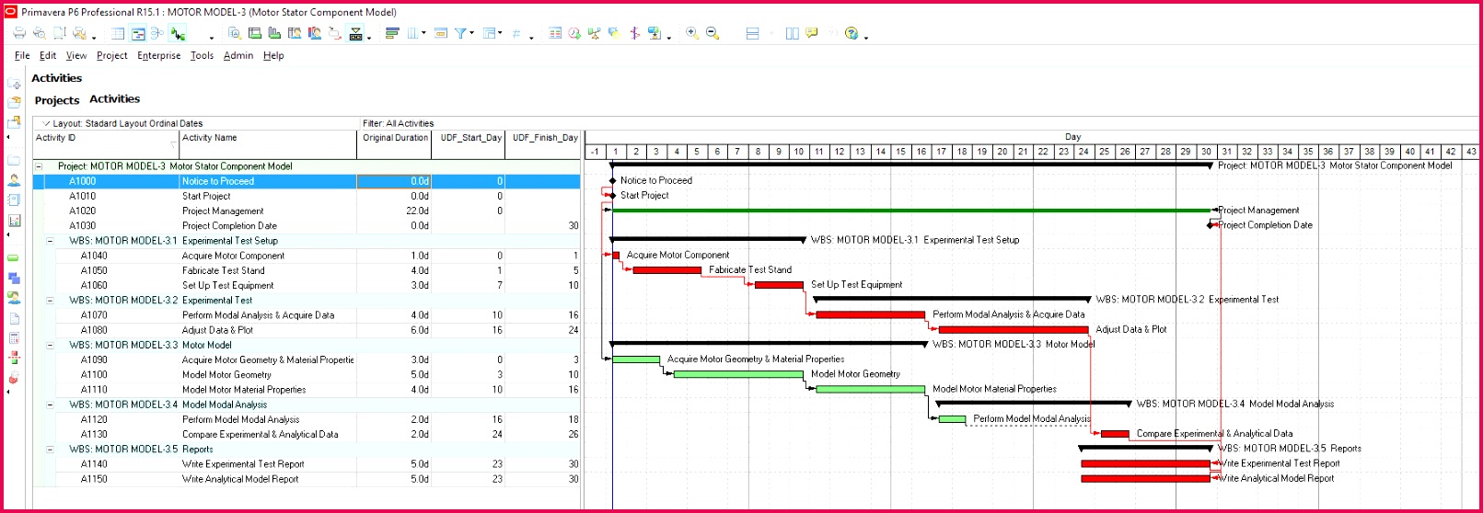Select activity row A1010 Start Project

click(307, 196)
